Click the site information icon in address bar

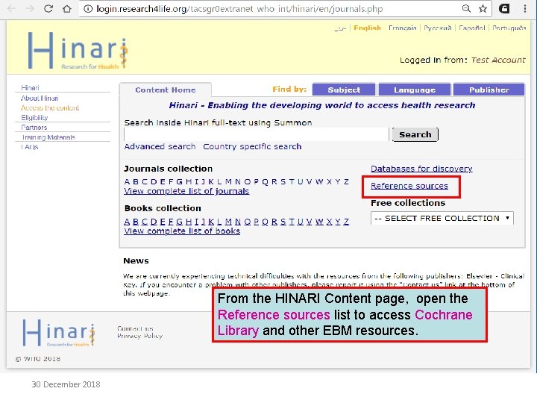[x=88, y=8]
